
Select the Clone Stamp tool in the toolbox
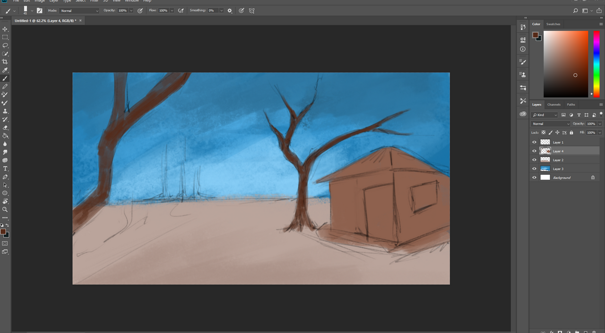pyautogui.click(x=5, y=111)
